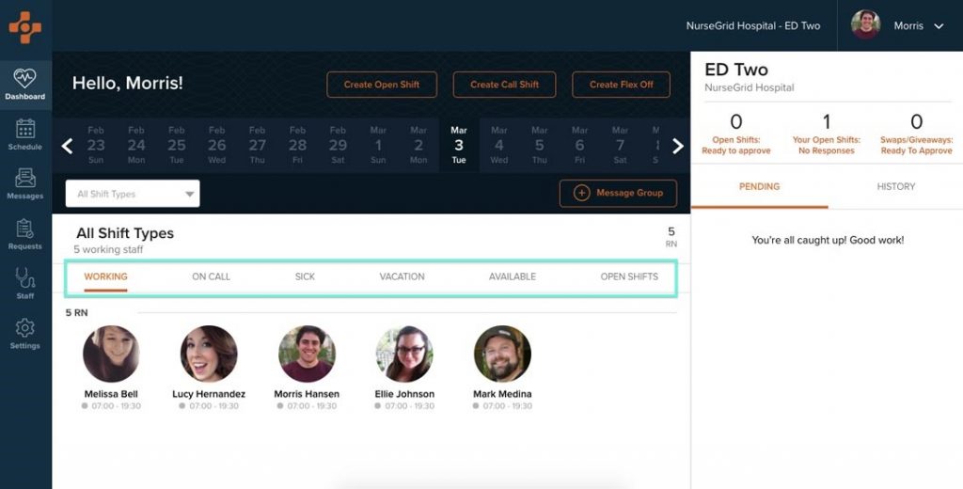This screenshot has width=963, height=489.
Task: Click Create Call Shift button
Action: [x=504, y=85]
